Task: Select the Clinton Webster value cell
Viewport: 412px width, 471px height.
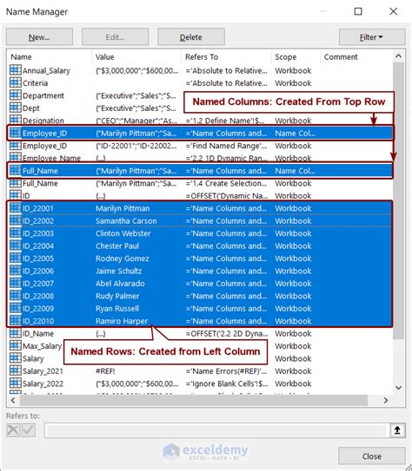Action: pyautogui.click(x=123, y=233)
